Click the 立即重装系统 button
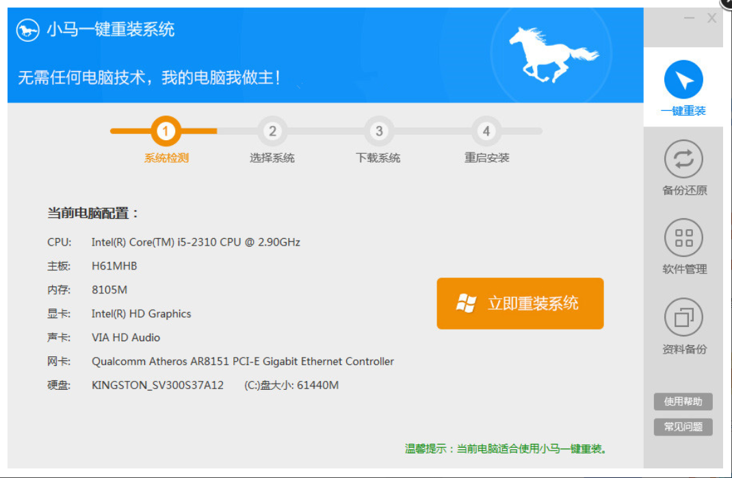This screenshot has height=478, width=732. 520,304
